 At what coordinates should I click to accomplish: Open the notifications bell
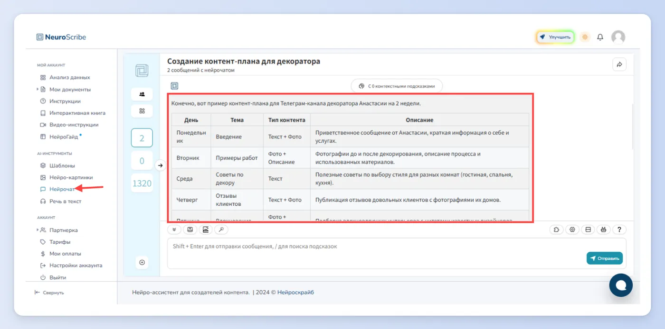tap(600, 37)
